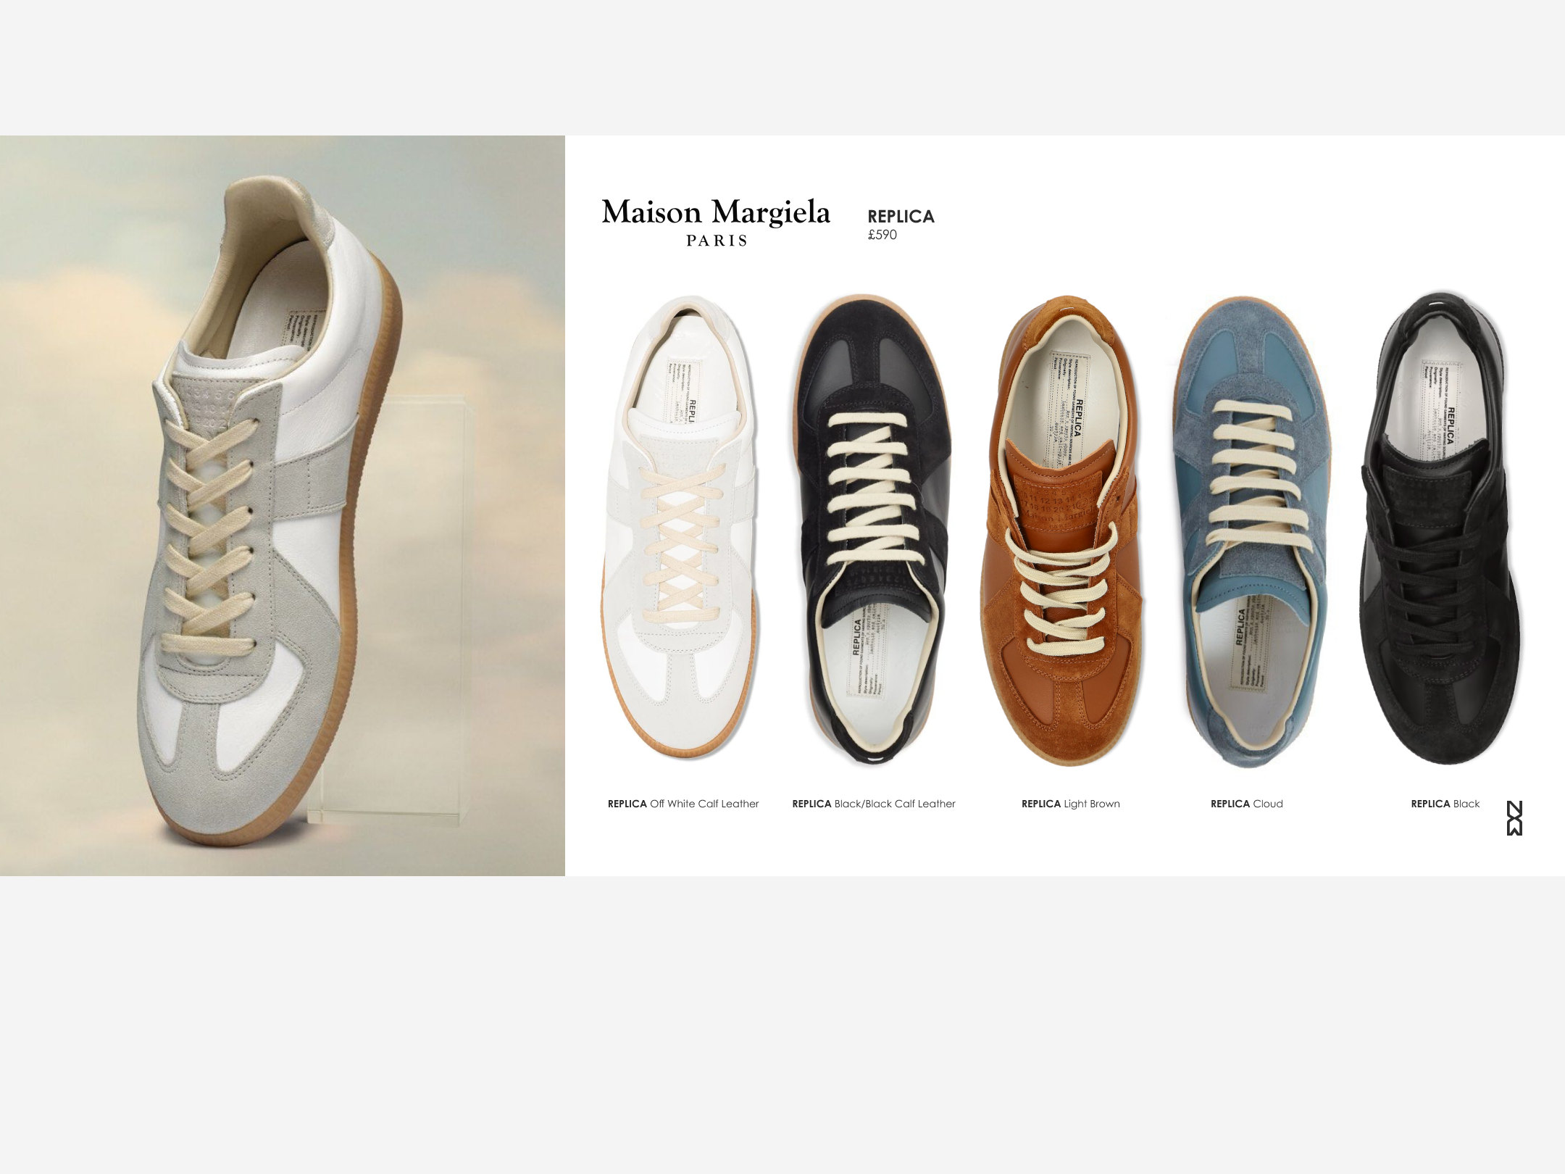Select the all-black Replica sneaker image
This screenshot has width=1565, height=1174.
1442,527
